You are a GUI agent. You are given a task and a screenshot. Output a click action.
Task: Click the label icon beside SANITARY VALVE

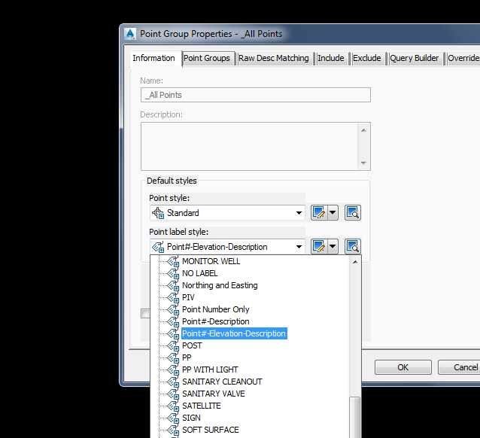(x=173, y=394)
